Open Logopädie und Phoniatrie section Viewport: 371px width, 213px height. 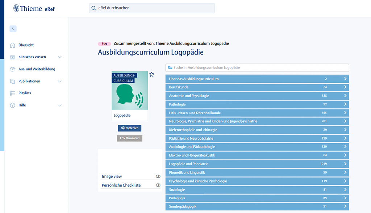(257, 164)
